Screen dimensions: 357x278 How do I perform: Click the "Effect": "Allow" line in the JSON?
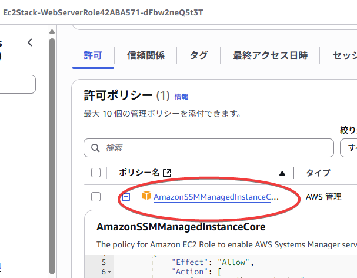[213, 262]
